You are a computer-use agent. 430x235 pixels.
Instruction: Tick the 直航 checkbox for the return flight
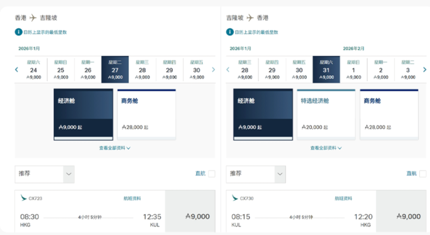point(423,174)
